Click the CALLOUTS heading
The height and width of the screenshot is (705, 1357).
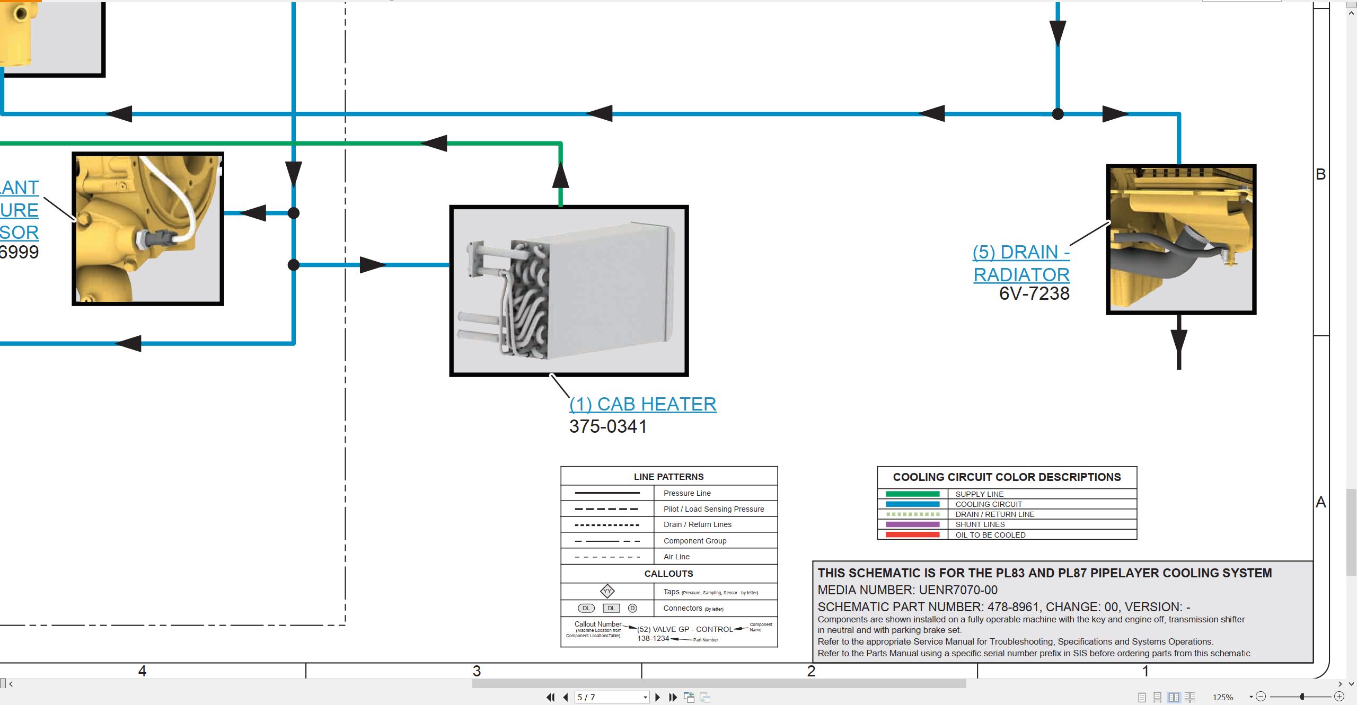click(x=669, y=574)
